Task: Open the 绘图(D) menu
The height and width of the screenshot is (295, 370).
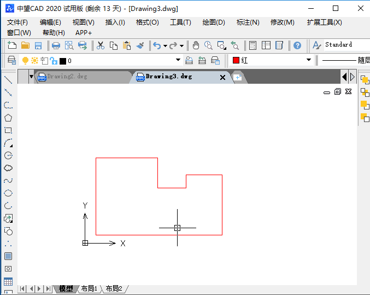Action: [213, 22]
